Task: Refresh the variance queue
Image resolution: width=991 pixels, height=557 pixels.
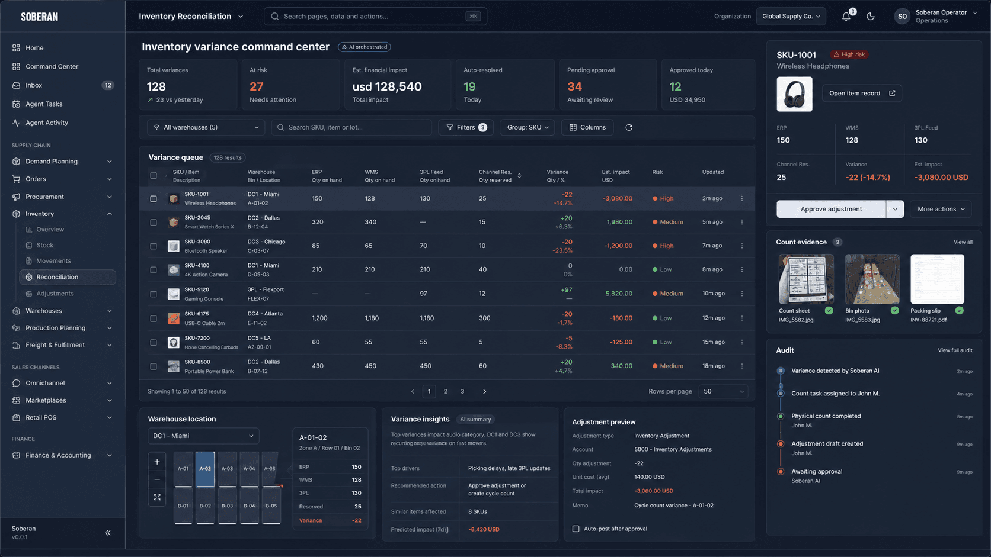Action: [629, 127]
